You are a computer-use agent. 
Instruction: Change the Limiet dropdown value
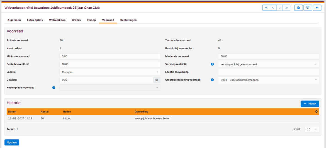[312, 129]
